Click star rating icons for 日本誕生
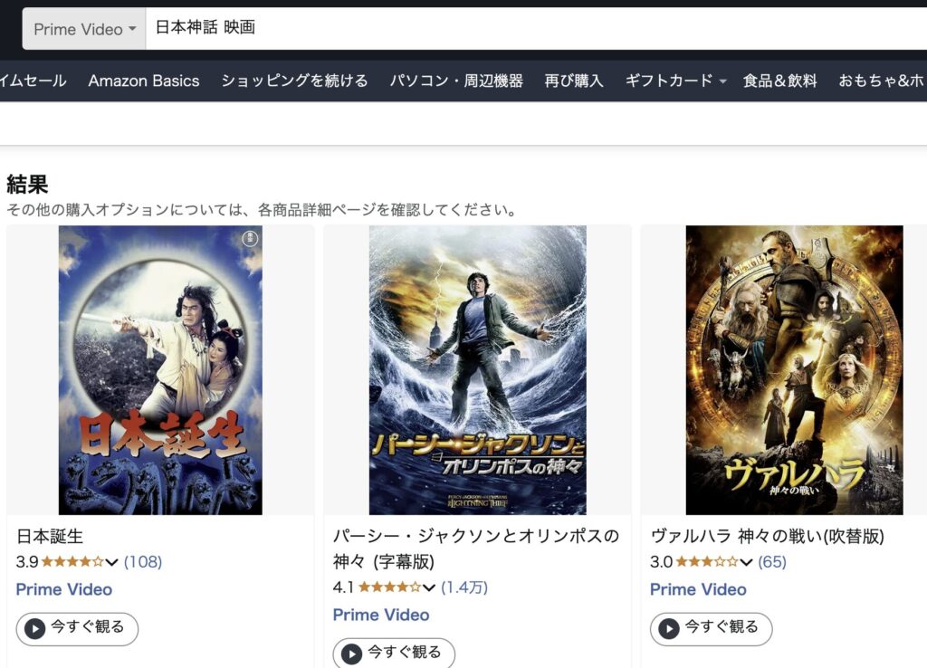 click(x=72, y=561)
